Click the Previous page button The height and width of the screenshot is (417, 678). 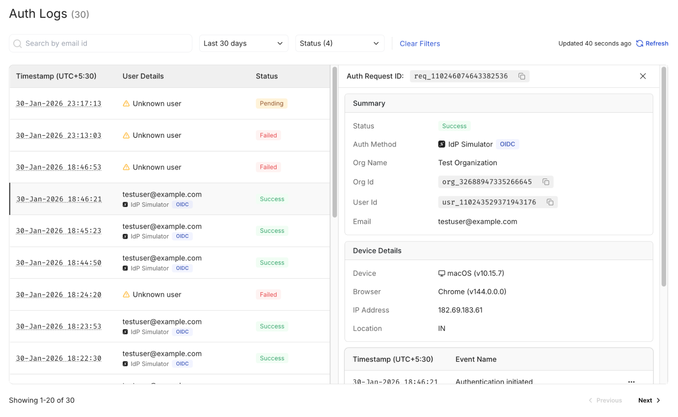[x=605, y=400]
